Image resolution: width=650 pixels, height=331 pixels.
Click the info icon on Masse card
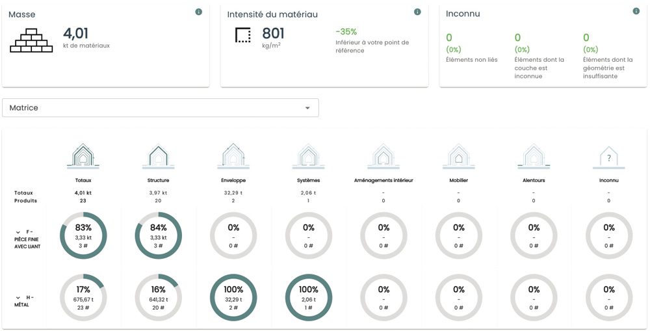[x=199, y=12]
